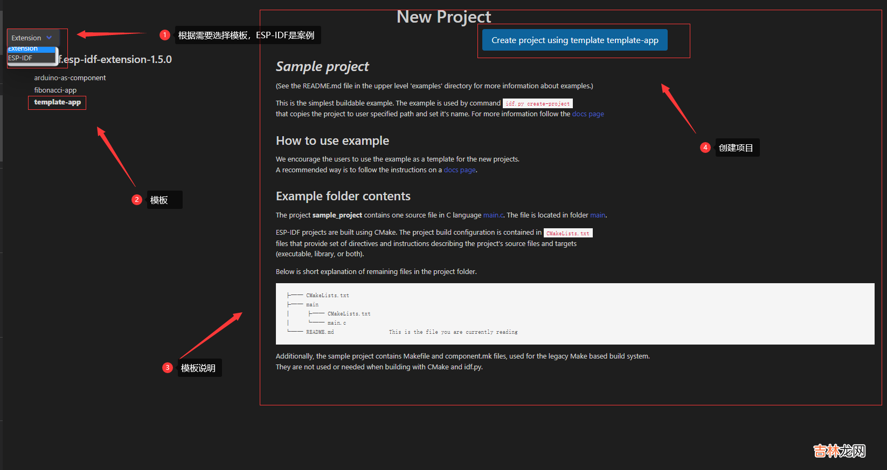
Task: Click the CMakeLists.txt inline code label
Action: 567,233
